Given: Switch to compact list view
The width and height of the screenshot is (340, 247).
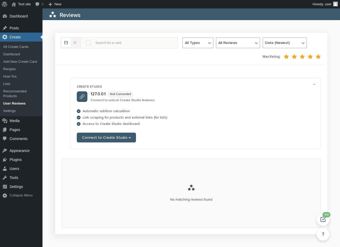Looking at the screenshot, I should (x=75, y=43).
